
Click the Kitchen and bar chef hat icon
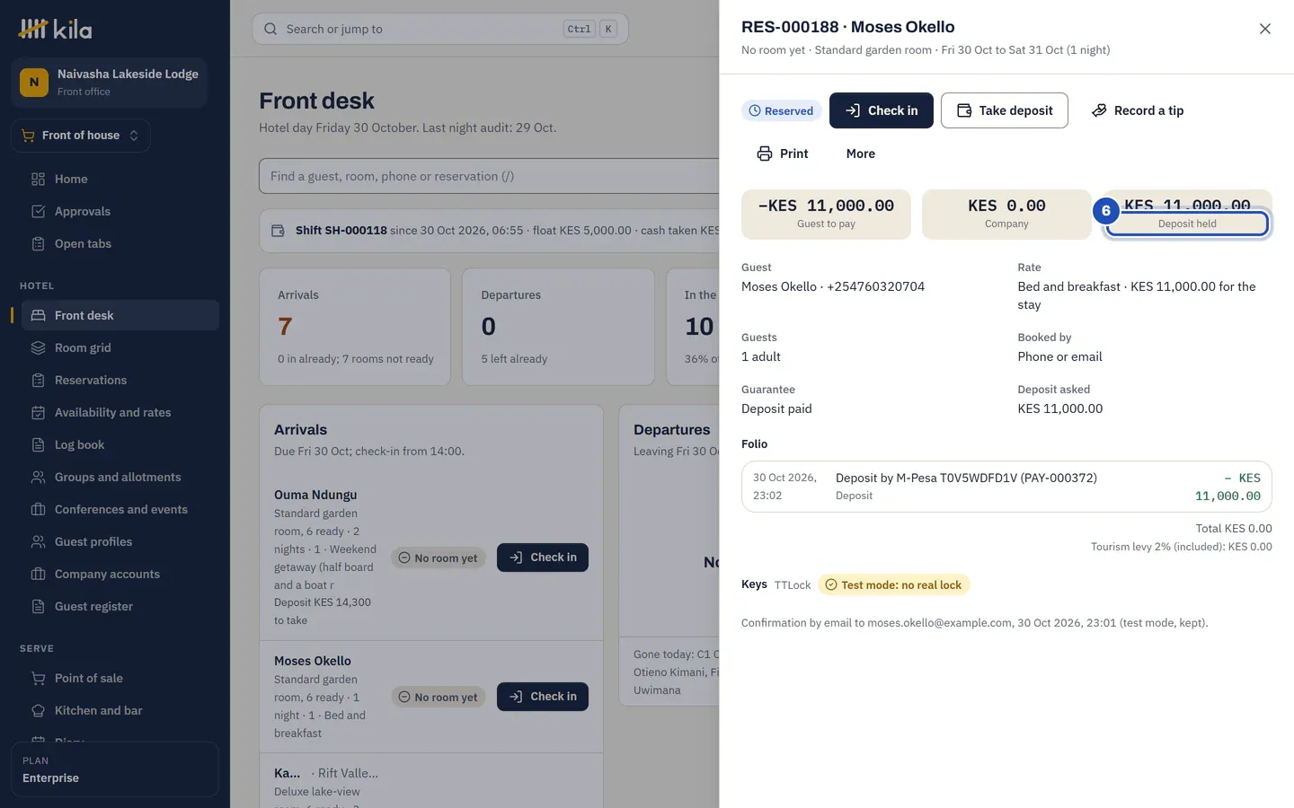click(x=38, y=710)
